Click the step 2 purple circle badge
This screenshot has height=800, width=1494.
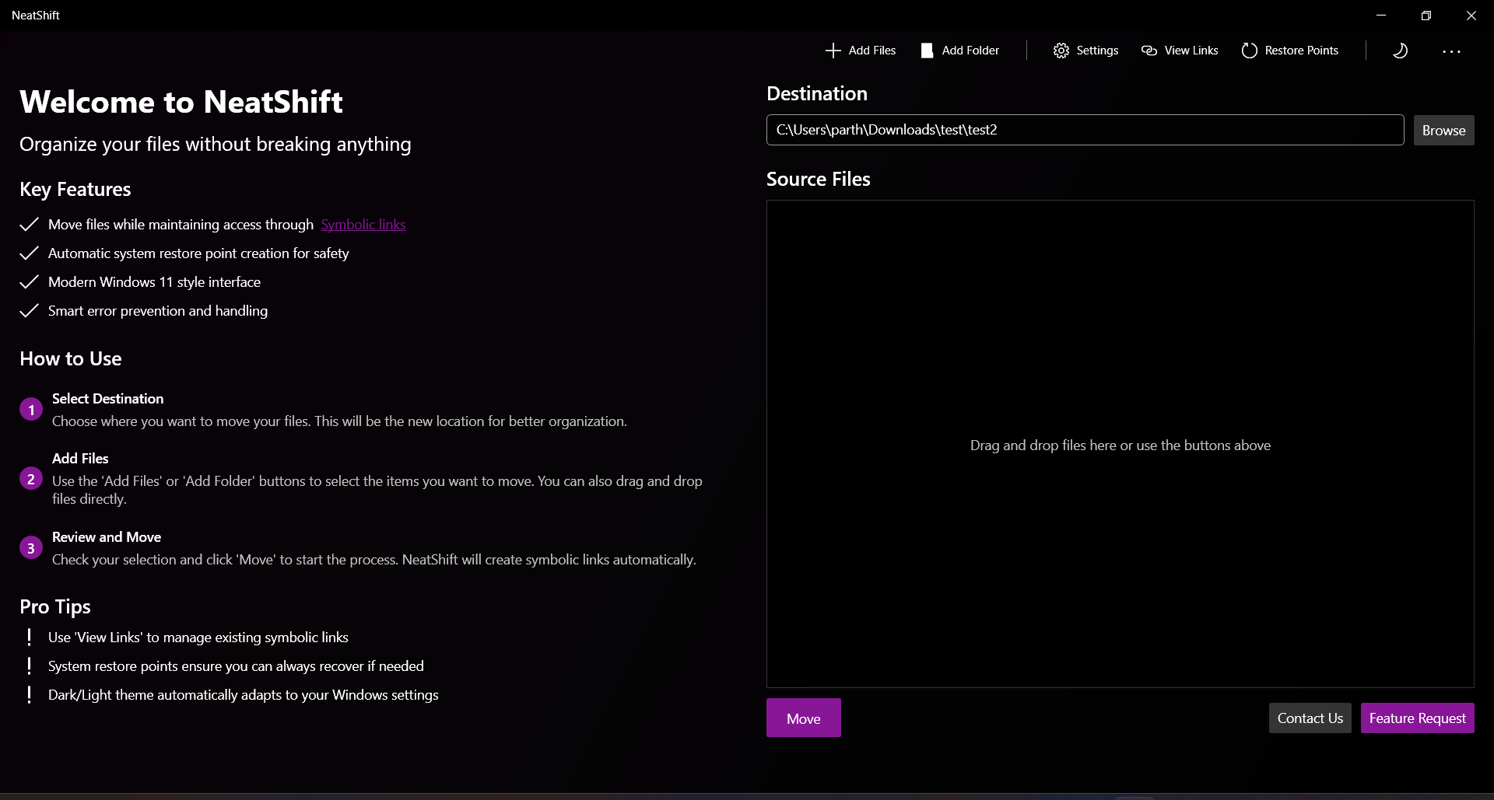[31, 479]
